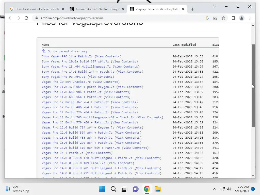
Task: Share this page icon
Action: click(x=215, y=18)
